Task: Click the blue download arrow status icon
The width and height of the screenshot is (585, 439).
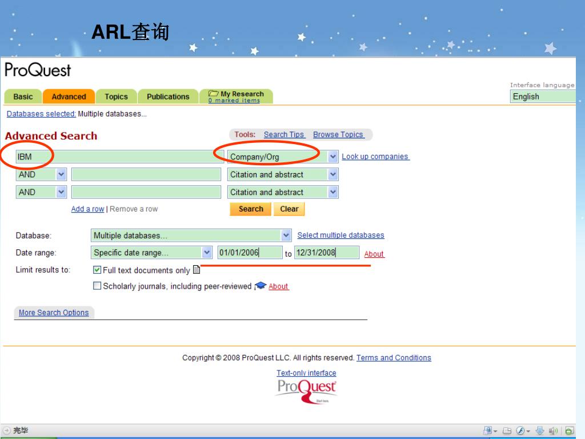Action: pos(540,430)
